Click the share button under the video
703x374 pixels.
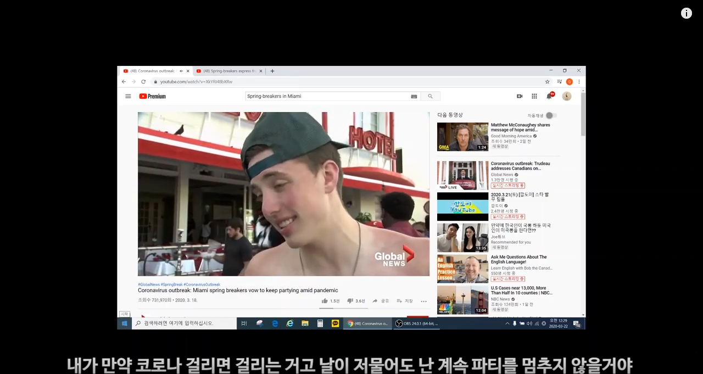(381, 301)
